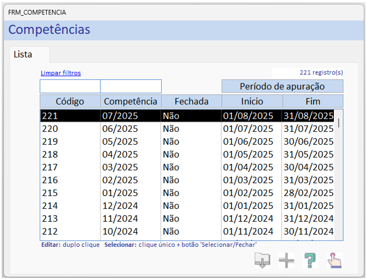This screenshot has width=366, height=279.
Task: Click Fim date 31/03/2025
Action: [x=309, y=180]
